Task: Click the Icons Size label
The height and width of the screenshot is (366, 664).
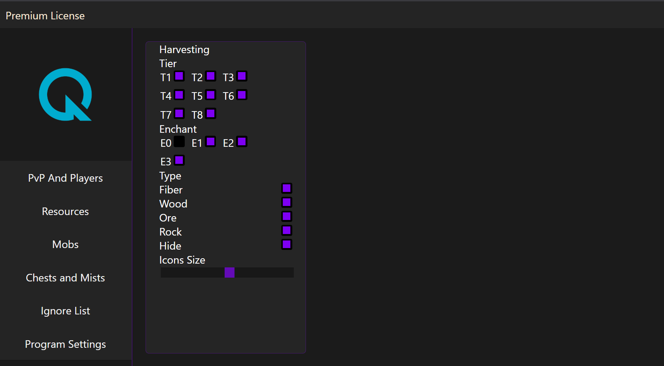Action: pos(182,260)
